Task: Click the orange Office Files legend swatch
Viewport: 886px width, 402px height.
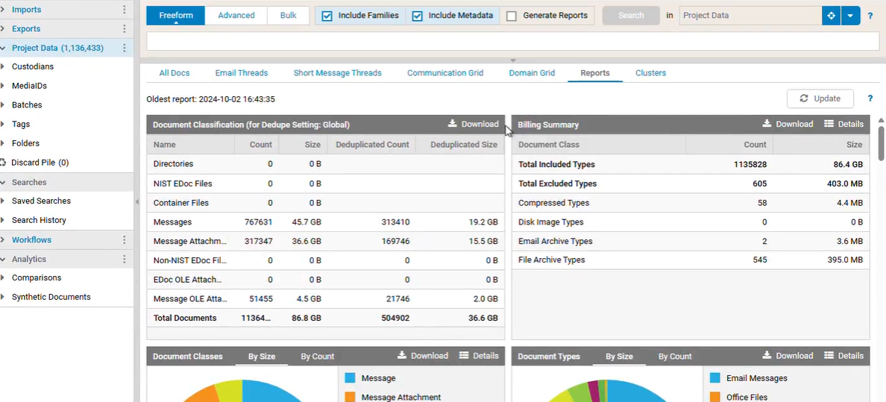Action: click(715, 398)
